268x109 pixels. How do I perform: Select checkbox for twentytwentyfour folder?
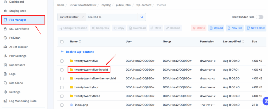[62, 87]
